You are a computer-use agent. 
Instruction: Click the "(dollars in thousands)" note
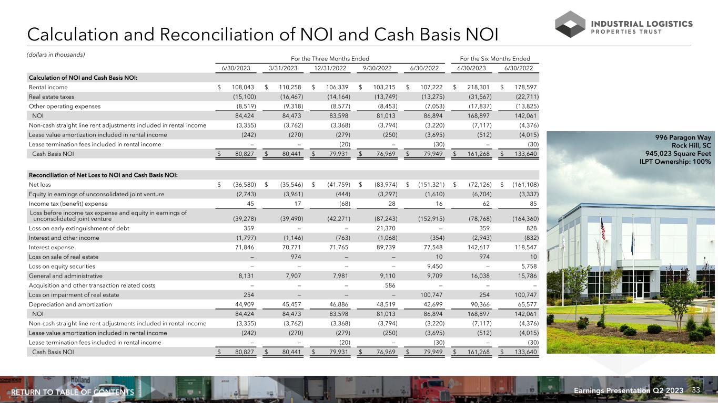[x=56, y=54]
